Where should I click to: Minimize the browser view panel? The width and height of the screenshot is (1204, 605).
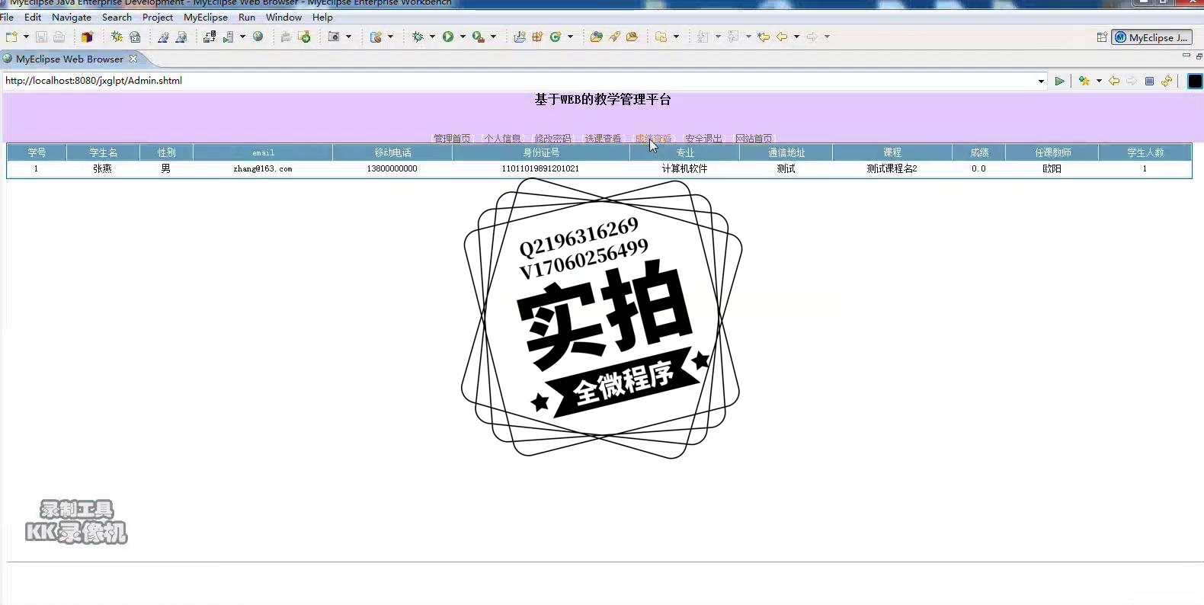[x=1186, y=56]
